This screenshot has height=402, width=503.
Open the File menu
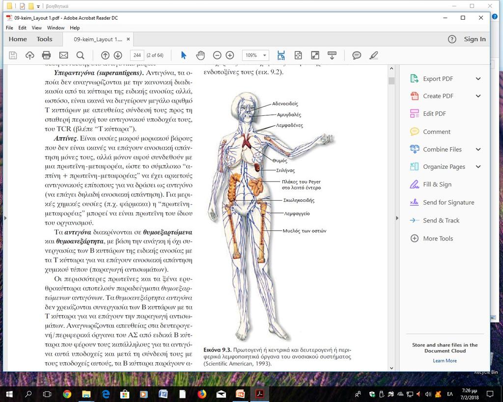click(x=9, y=28)
